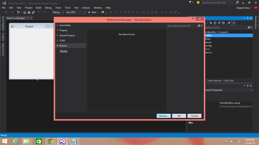The image size is (259, 145).
Task: Click the Size to Grid icon
Action: pos(156,12)
